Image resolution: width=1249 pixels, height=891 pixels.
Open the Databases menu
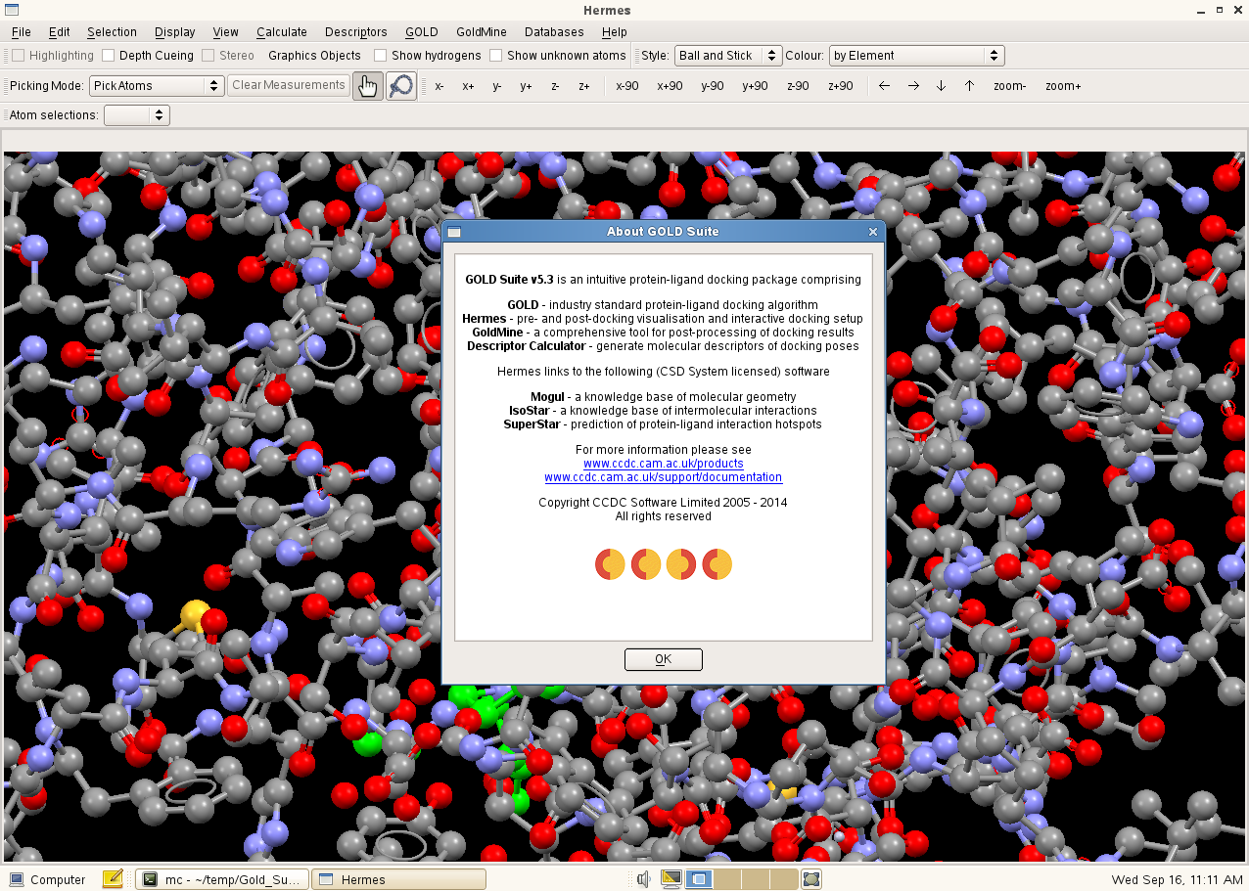pos(554,32)
